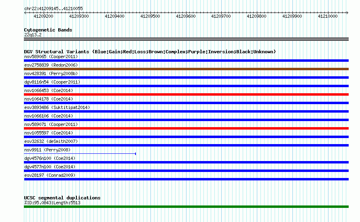Viewport: 360px width, 222px height.
Task: Click ruler coordinate 41209200
Action: [x=43, y=16]
